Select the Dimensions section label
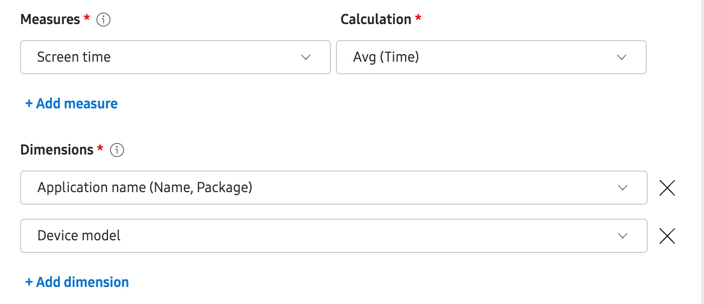The width and height of the screenshot is (704, 304). click(56, 149)
